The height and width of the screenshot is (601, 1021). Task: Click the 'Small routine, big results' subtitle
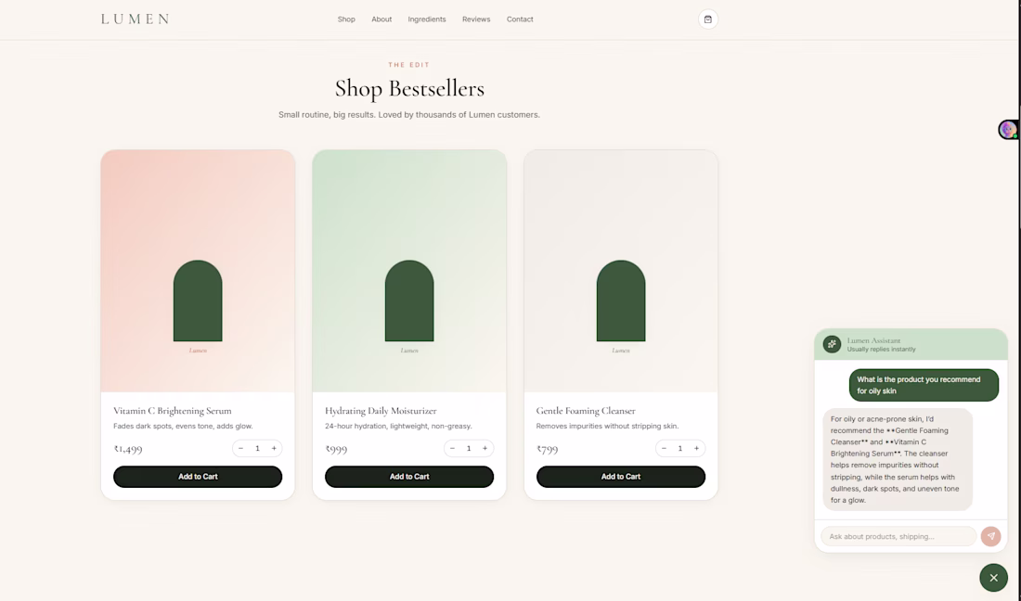point(409,114)
